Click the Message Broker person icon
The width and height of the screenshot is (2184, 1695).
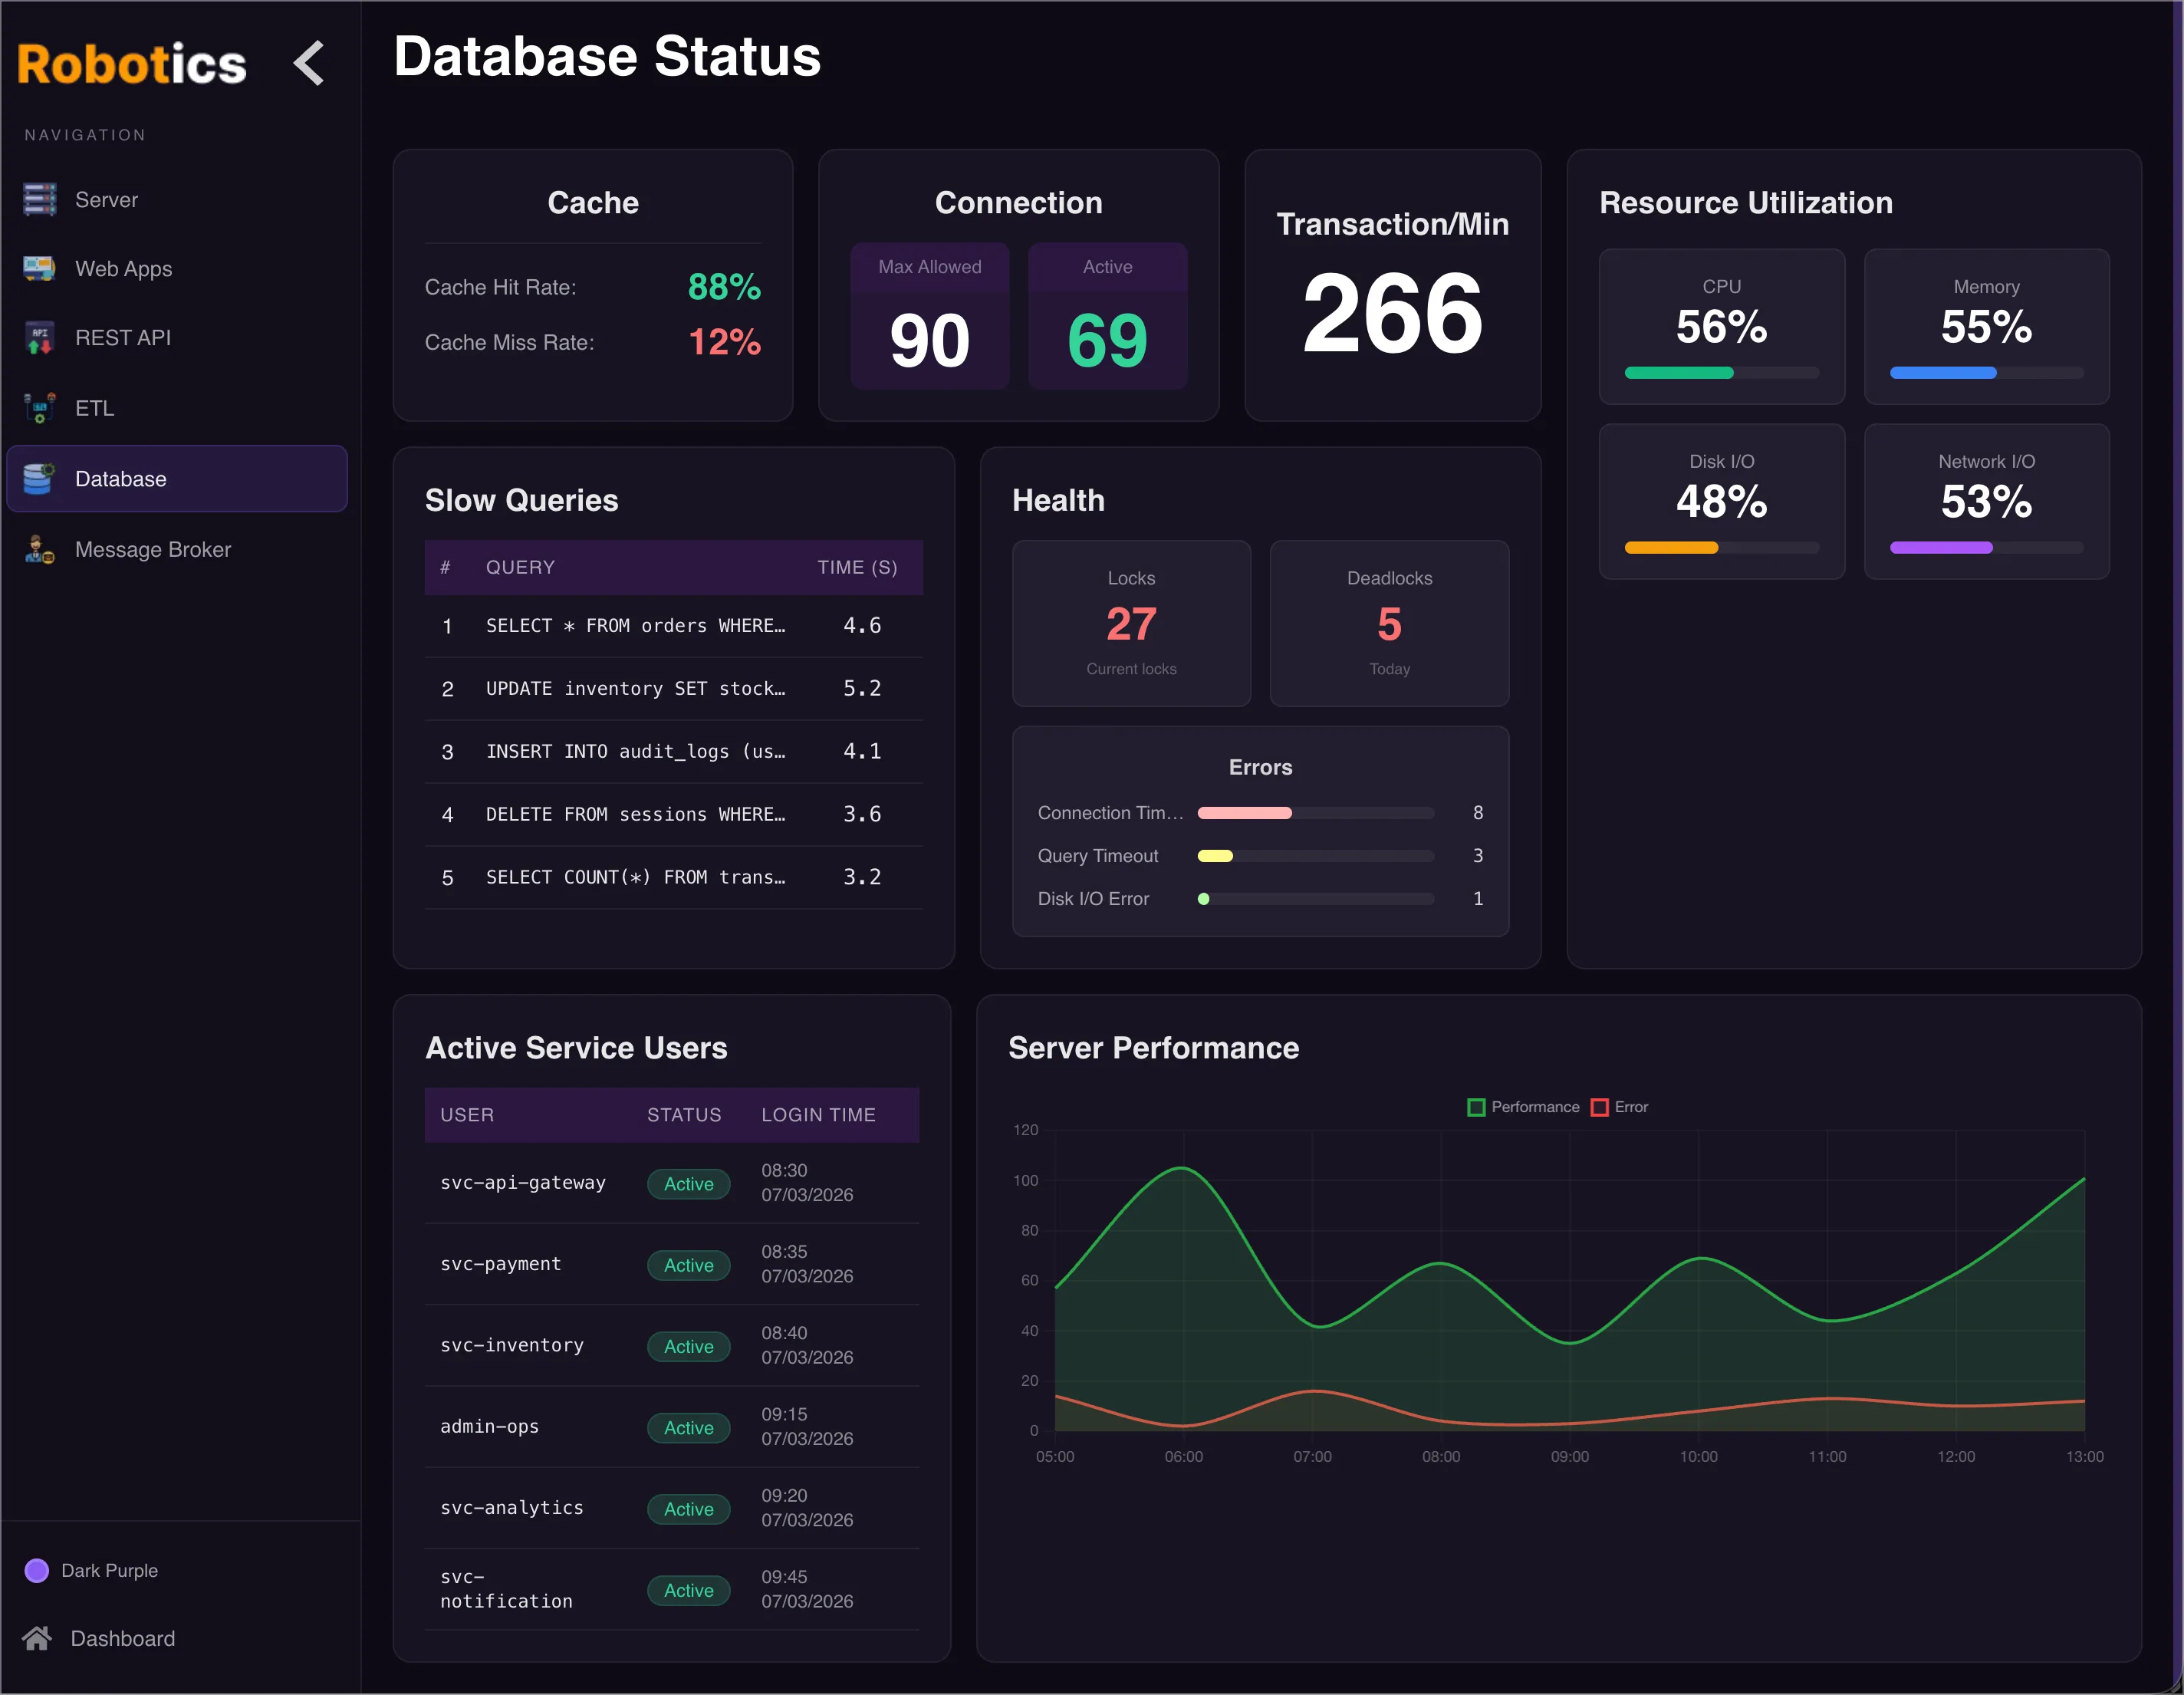coord(39,549)
